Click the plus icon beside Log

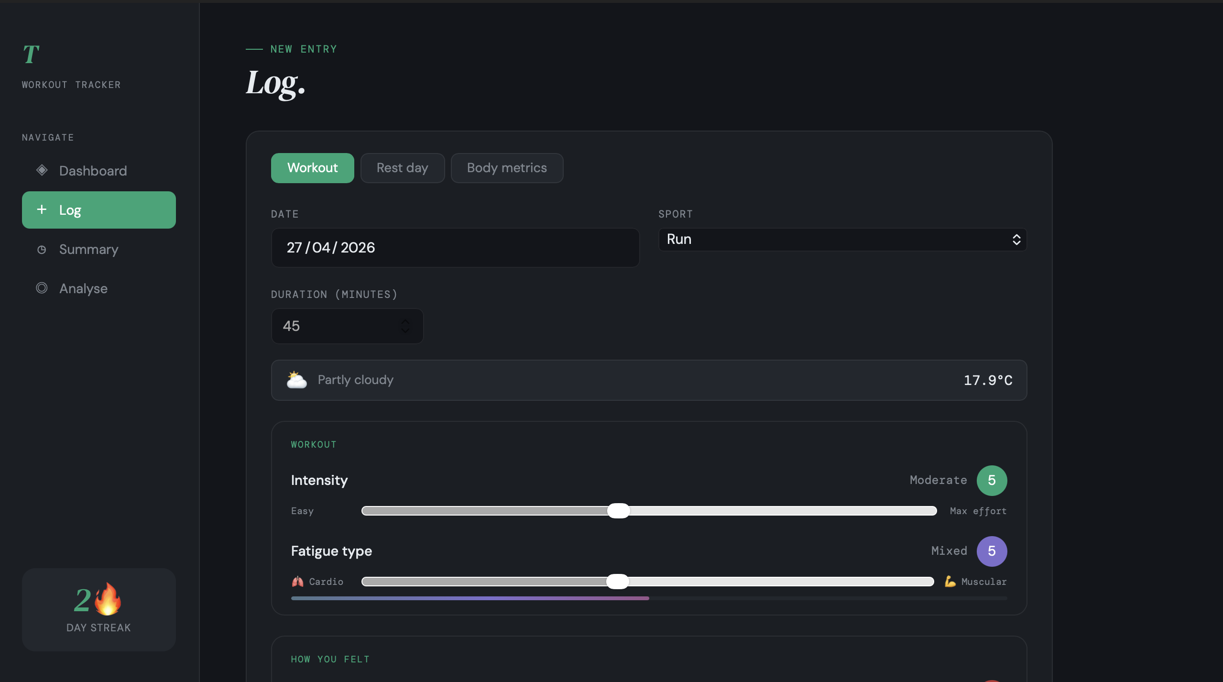42,209
